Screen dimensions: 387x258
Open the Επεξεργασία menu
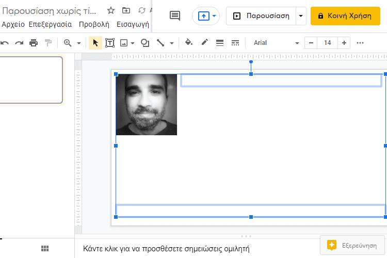(50, 24)
